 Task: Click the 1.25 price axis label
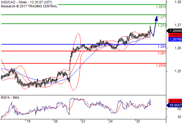[178, 71]
